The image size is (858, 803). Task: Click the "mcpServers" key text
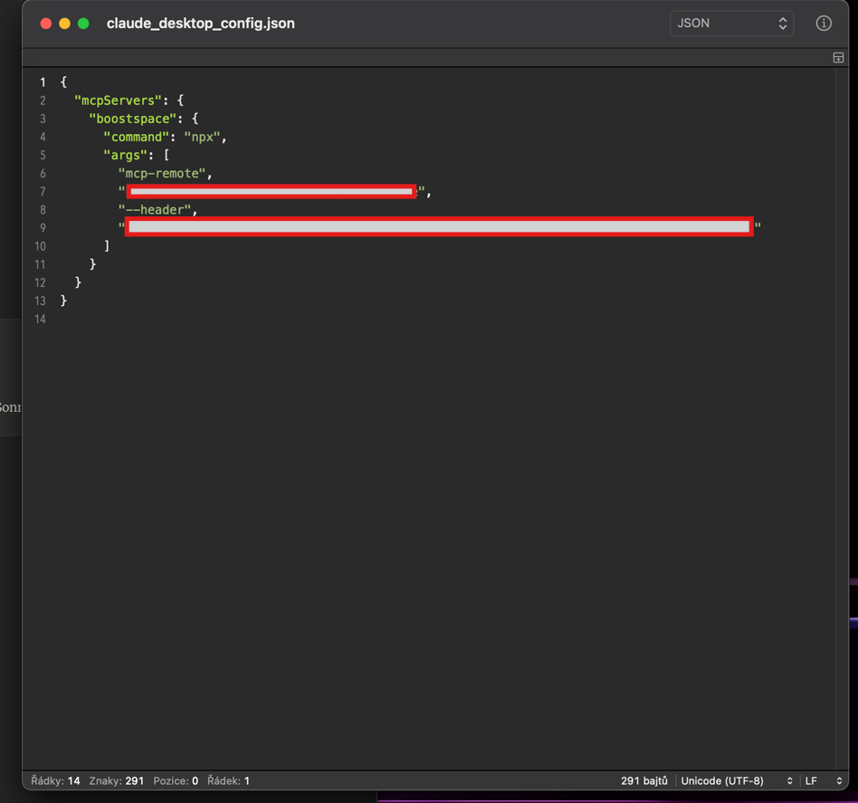click(119, 100)
